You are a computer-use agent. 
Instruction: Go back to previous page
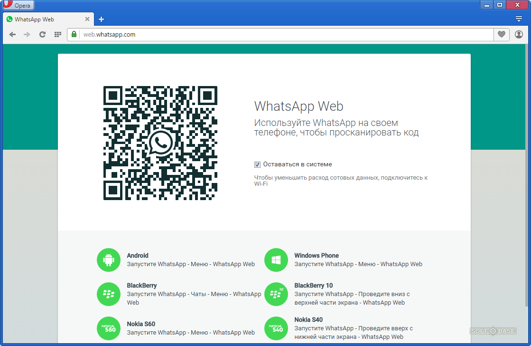tap(12, 34)
